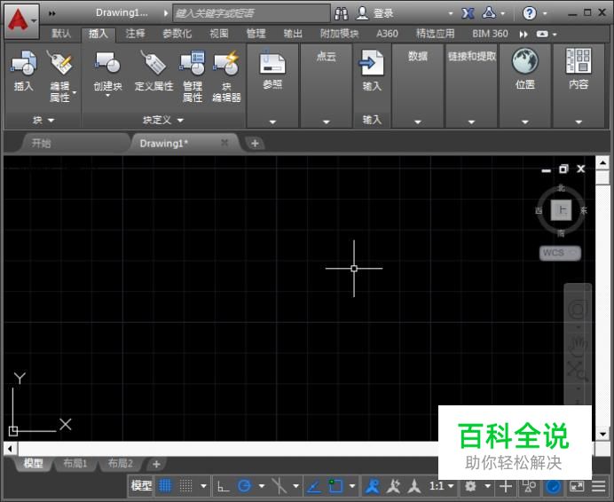Switch to the Annotate (注释) ribbon tab

[x=135, y=34]
